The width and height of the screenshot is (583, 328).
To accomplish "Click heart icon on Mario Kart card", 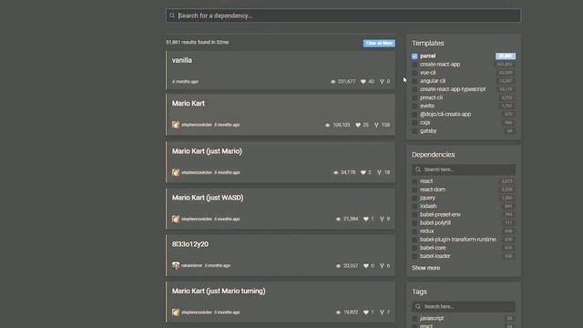I will pyautogui.click(x=358, y=125).
